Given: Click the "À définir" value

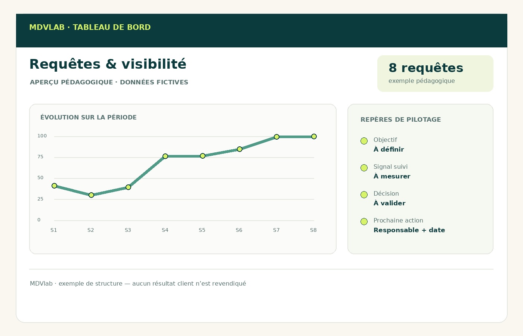Looking at the screenshot, I should 389,149.
